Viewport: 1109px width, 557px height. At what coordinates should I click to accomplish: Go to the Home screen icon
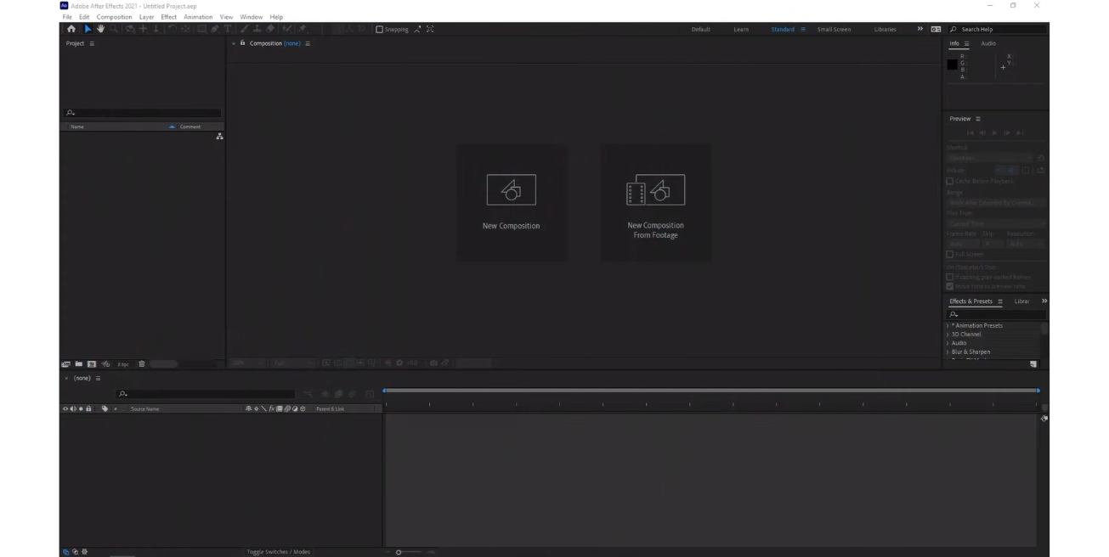[71, 29]
